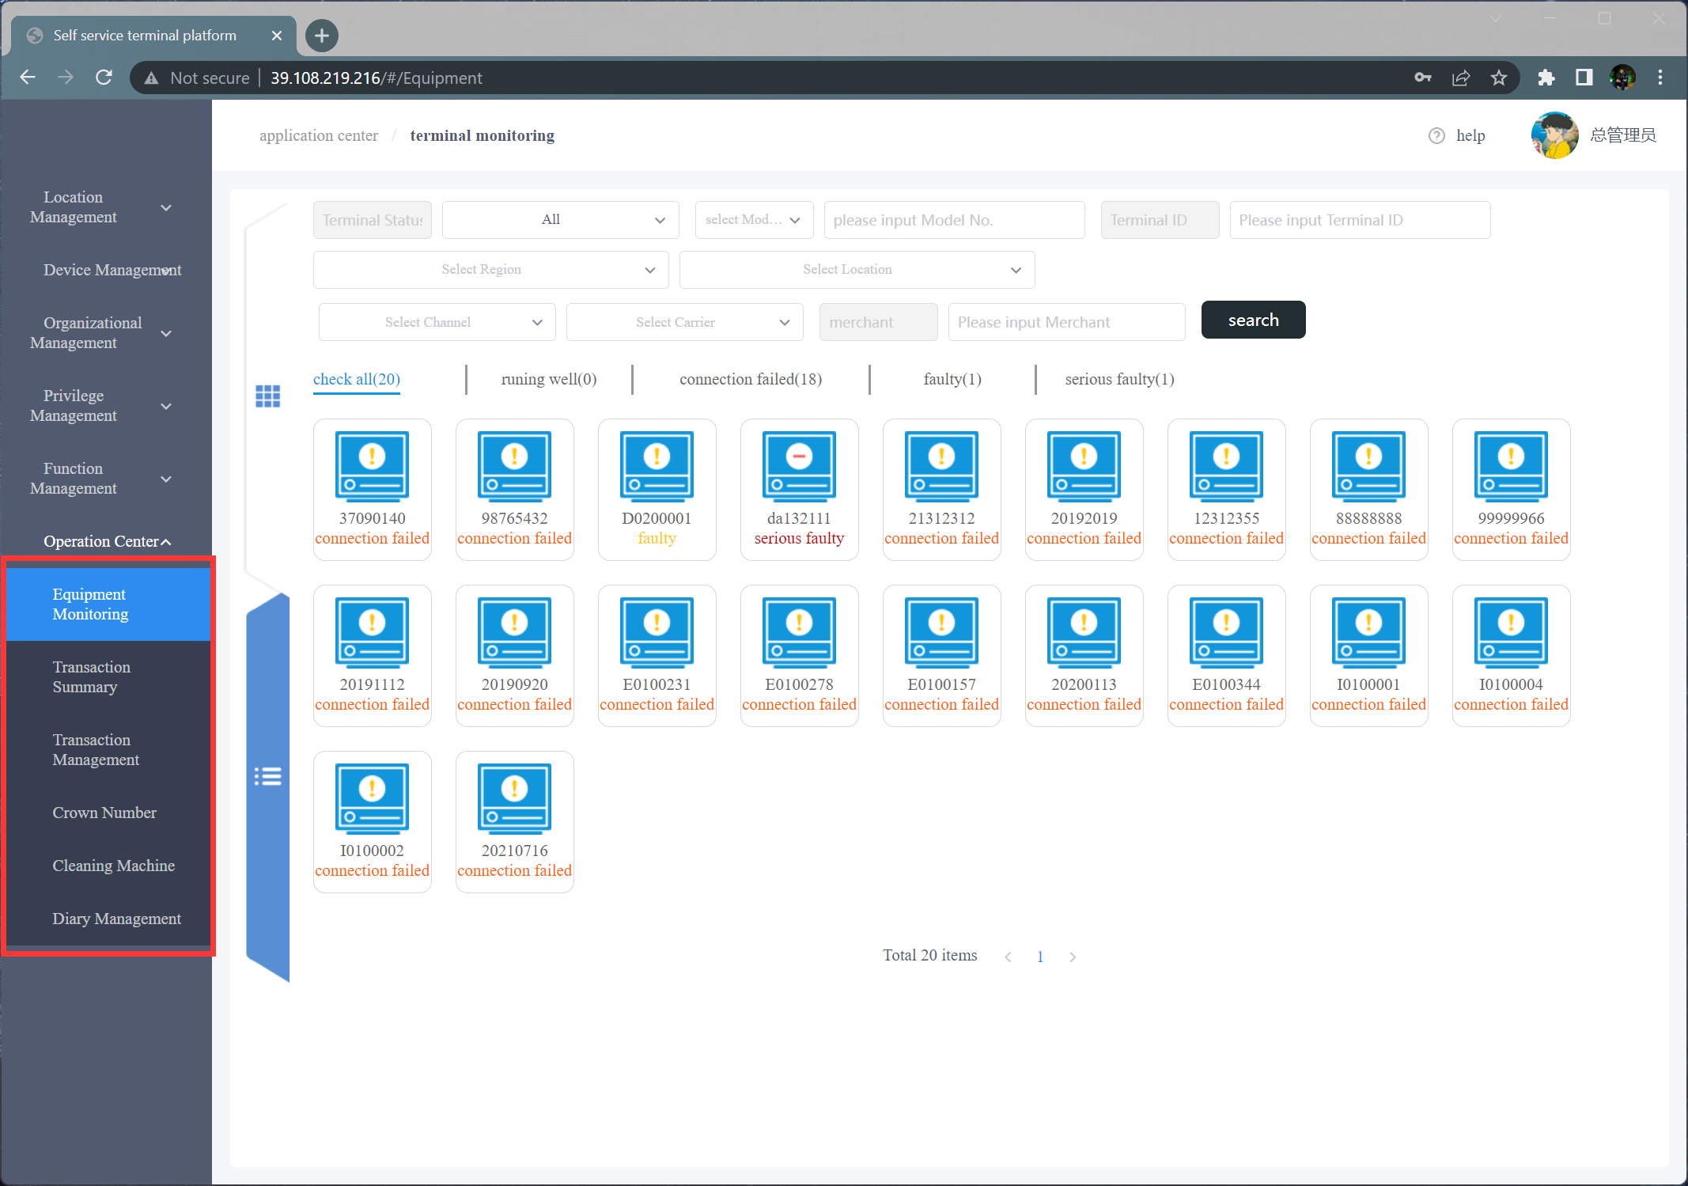Image resolution: width=1688 pixels, height=1186 pixels.
Task: Expand Device Management menu
Action: 106,270
